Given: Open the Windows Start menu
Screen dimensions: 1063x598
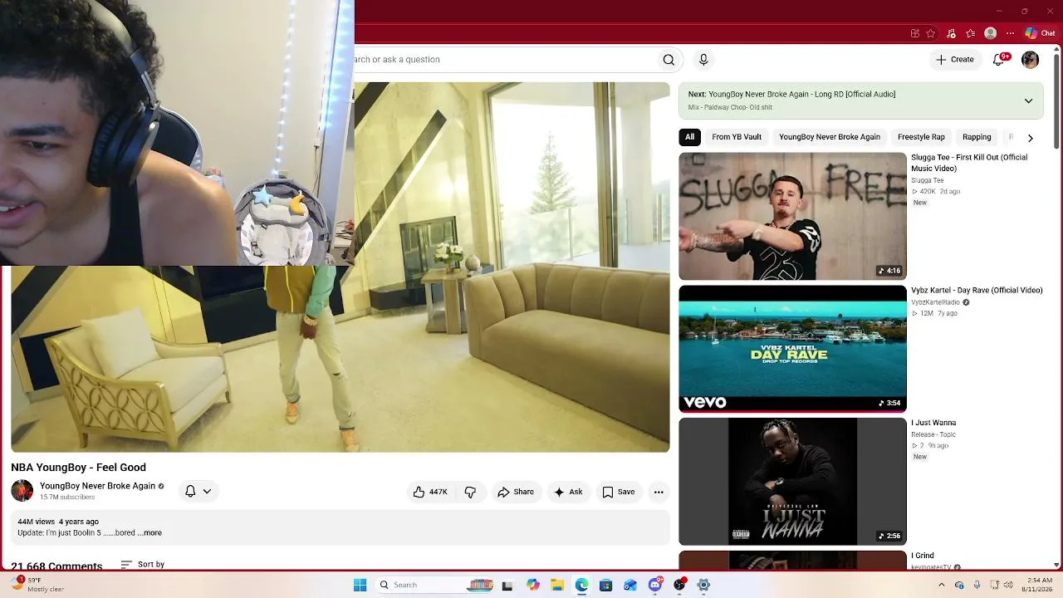Looking at the screenshot, I should click(x=360, y=585).
